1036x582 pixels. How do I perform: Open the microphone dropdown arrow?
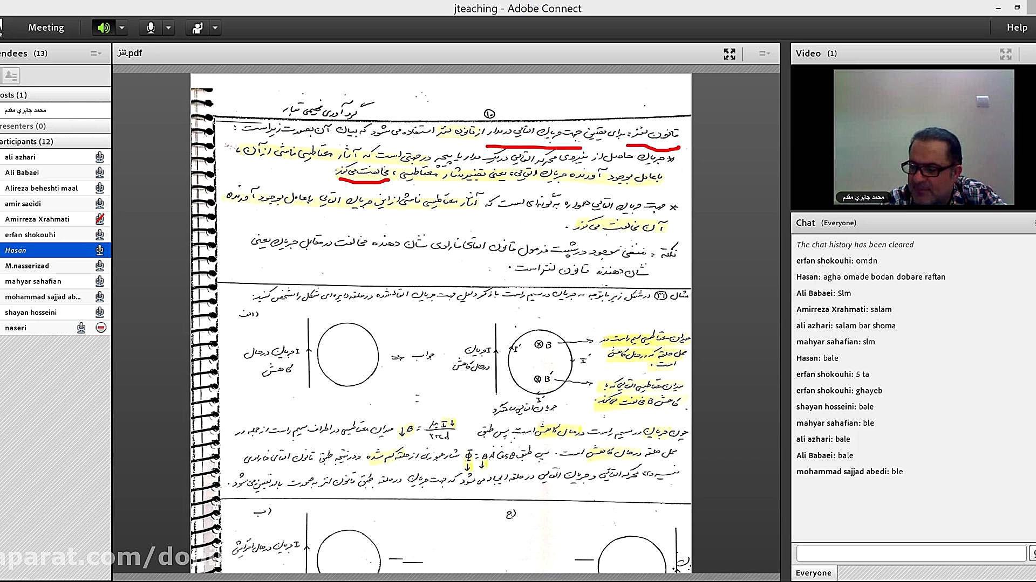pyautogui.click(x=168, y=27)
